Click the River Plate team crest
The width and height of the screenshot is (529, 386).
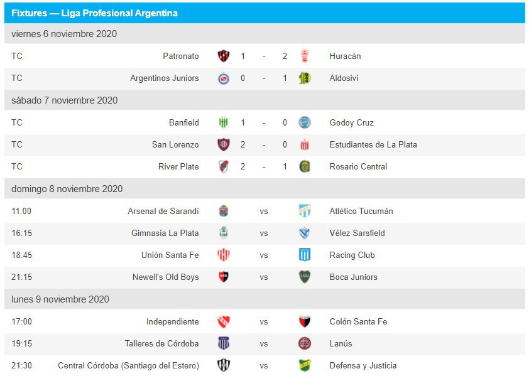click(223, 166)
